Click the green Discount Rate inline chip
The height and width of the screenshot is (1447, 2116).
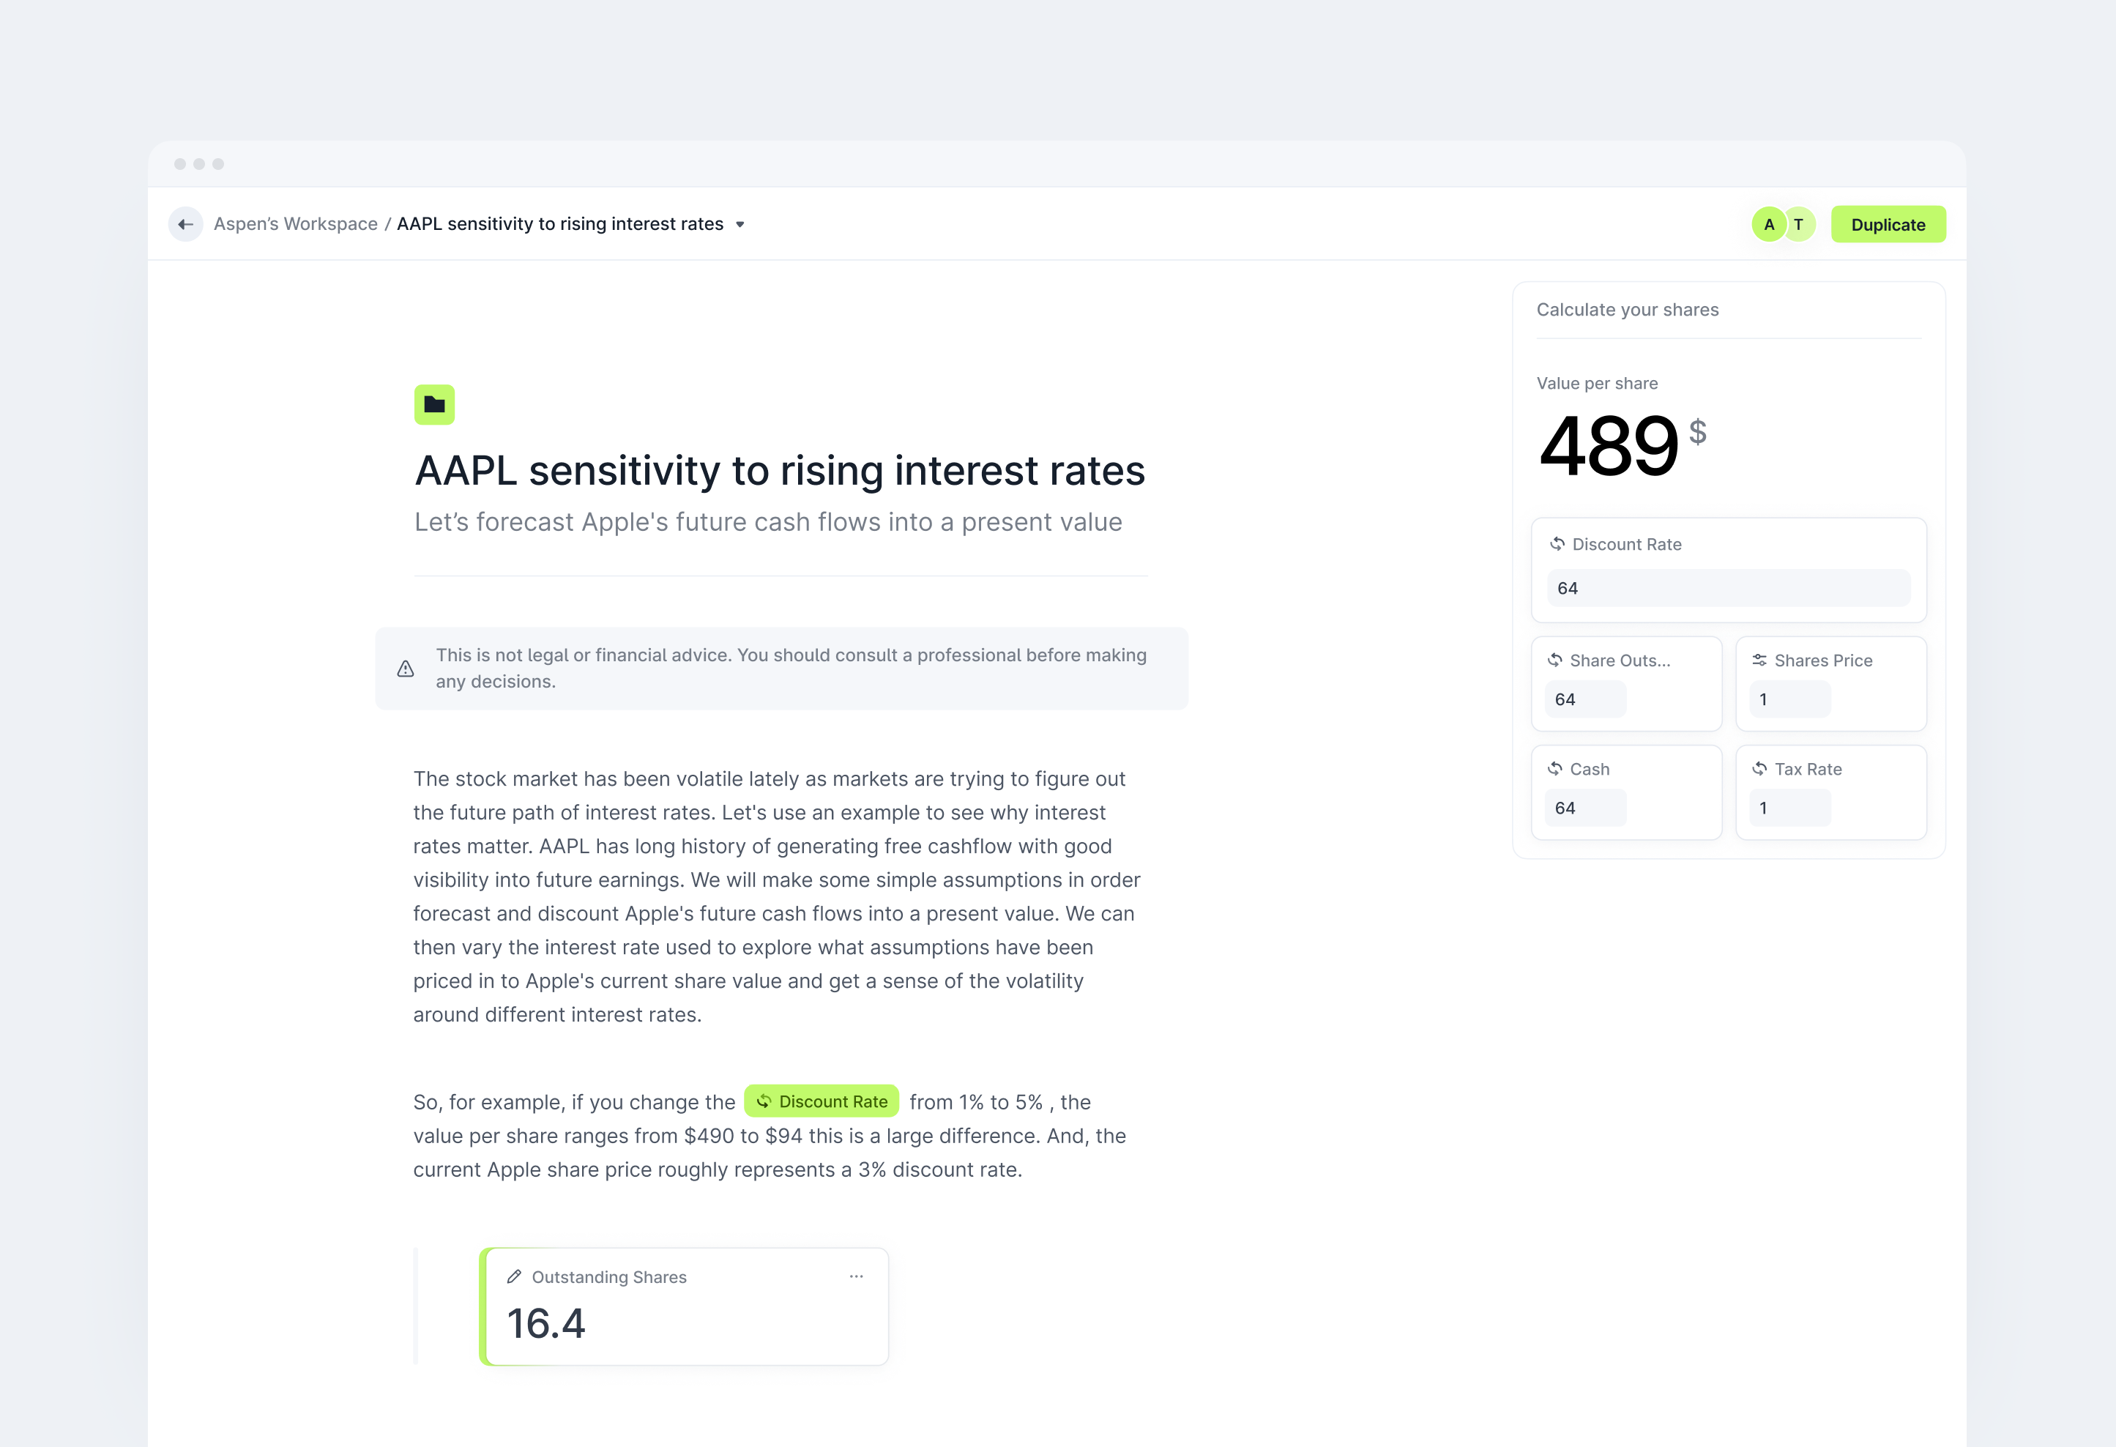(x=822, y=1101)
